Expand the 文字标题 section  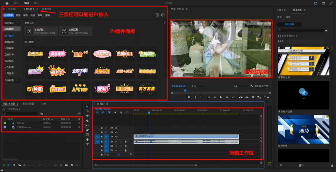[x=11, y=80]
